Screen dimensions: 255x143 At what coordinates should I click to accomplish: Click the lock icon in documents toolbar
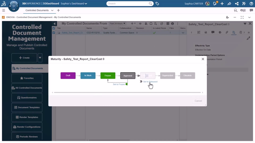(146, 24)
